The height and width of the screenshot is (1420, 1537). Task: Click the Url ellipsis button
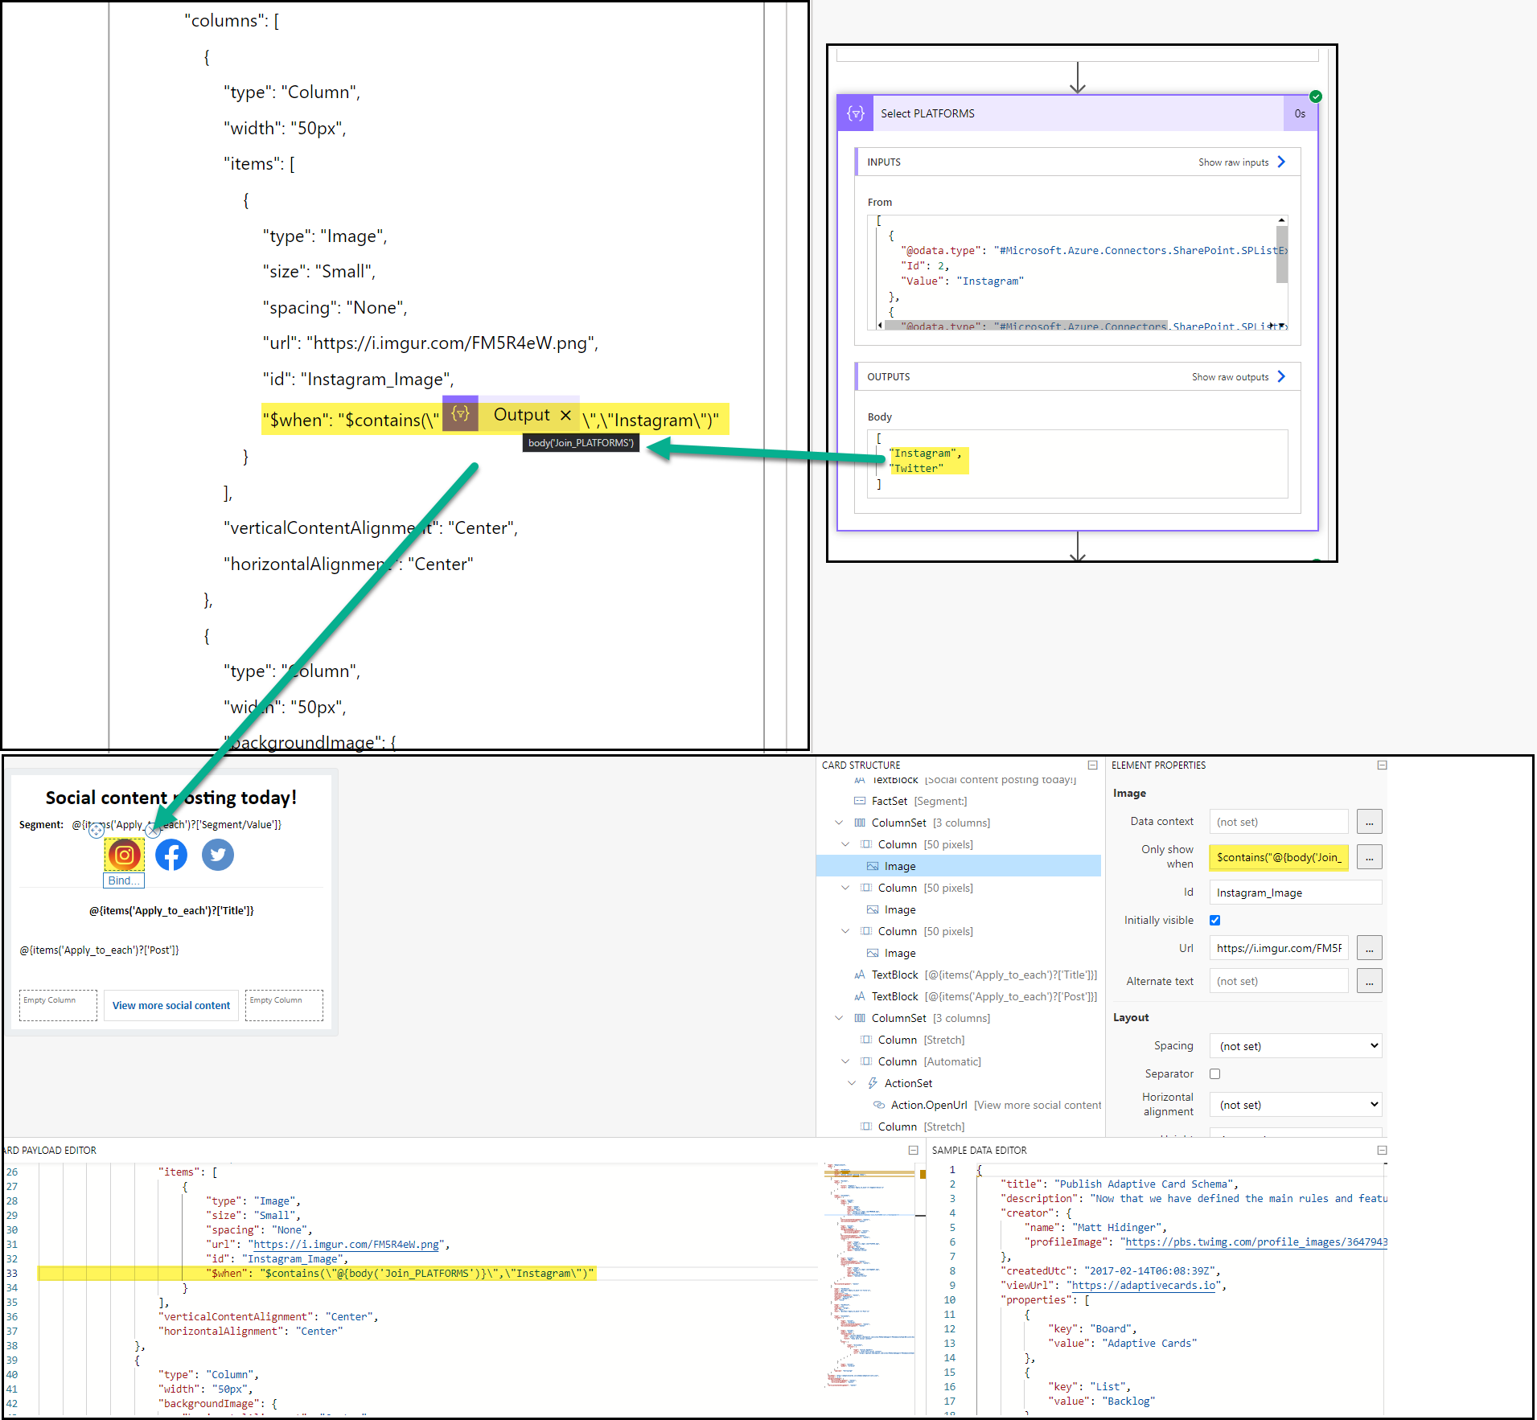(1369, 948)
